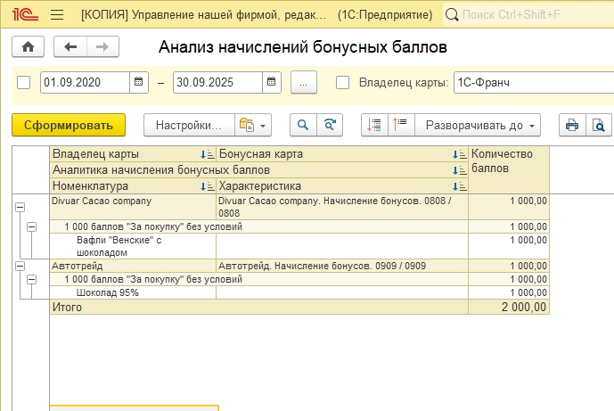The height and width of the screenshot is (411, 614).
Task: Click the end date field 30.09.2025
Action: click(x=217, y=82)
